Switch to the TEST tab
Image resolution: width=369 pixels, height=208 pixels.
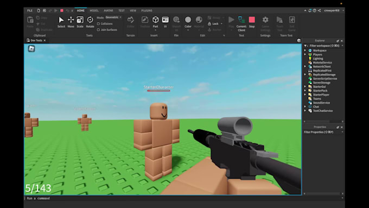coord(122,11)
